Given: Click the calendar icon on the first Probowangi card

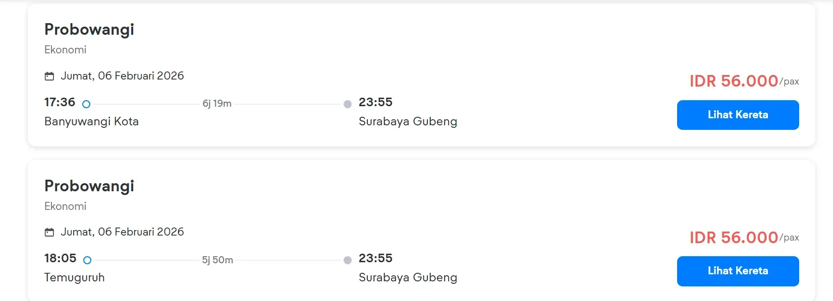Looking at the screenshot, I should (x=49, y=76).
